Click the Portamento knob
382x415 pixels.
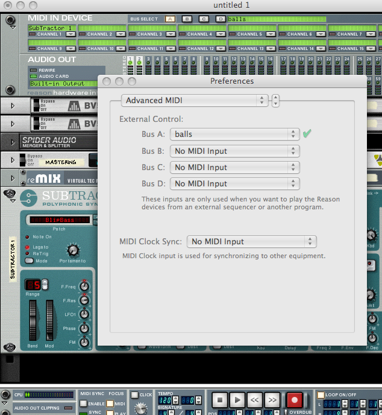[x=73, y=250]
